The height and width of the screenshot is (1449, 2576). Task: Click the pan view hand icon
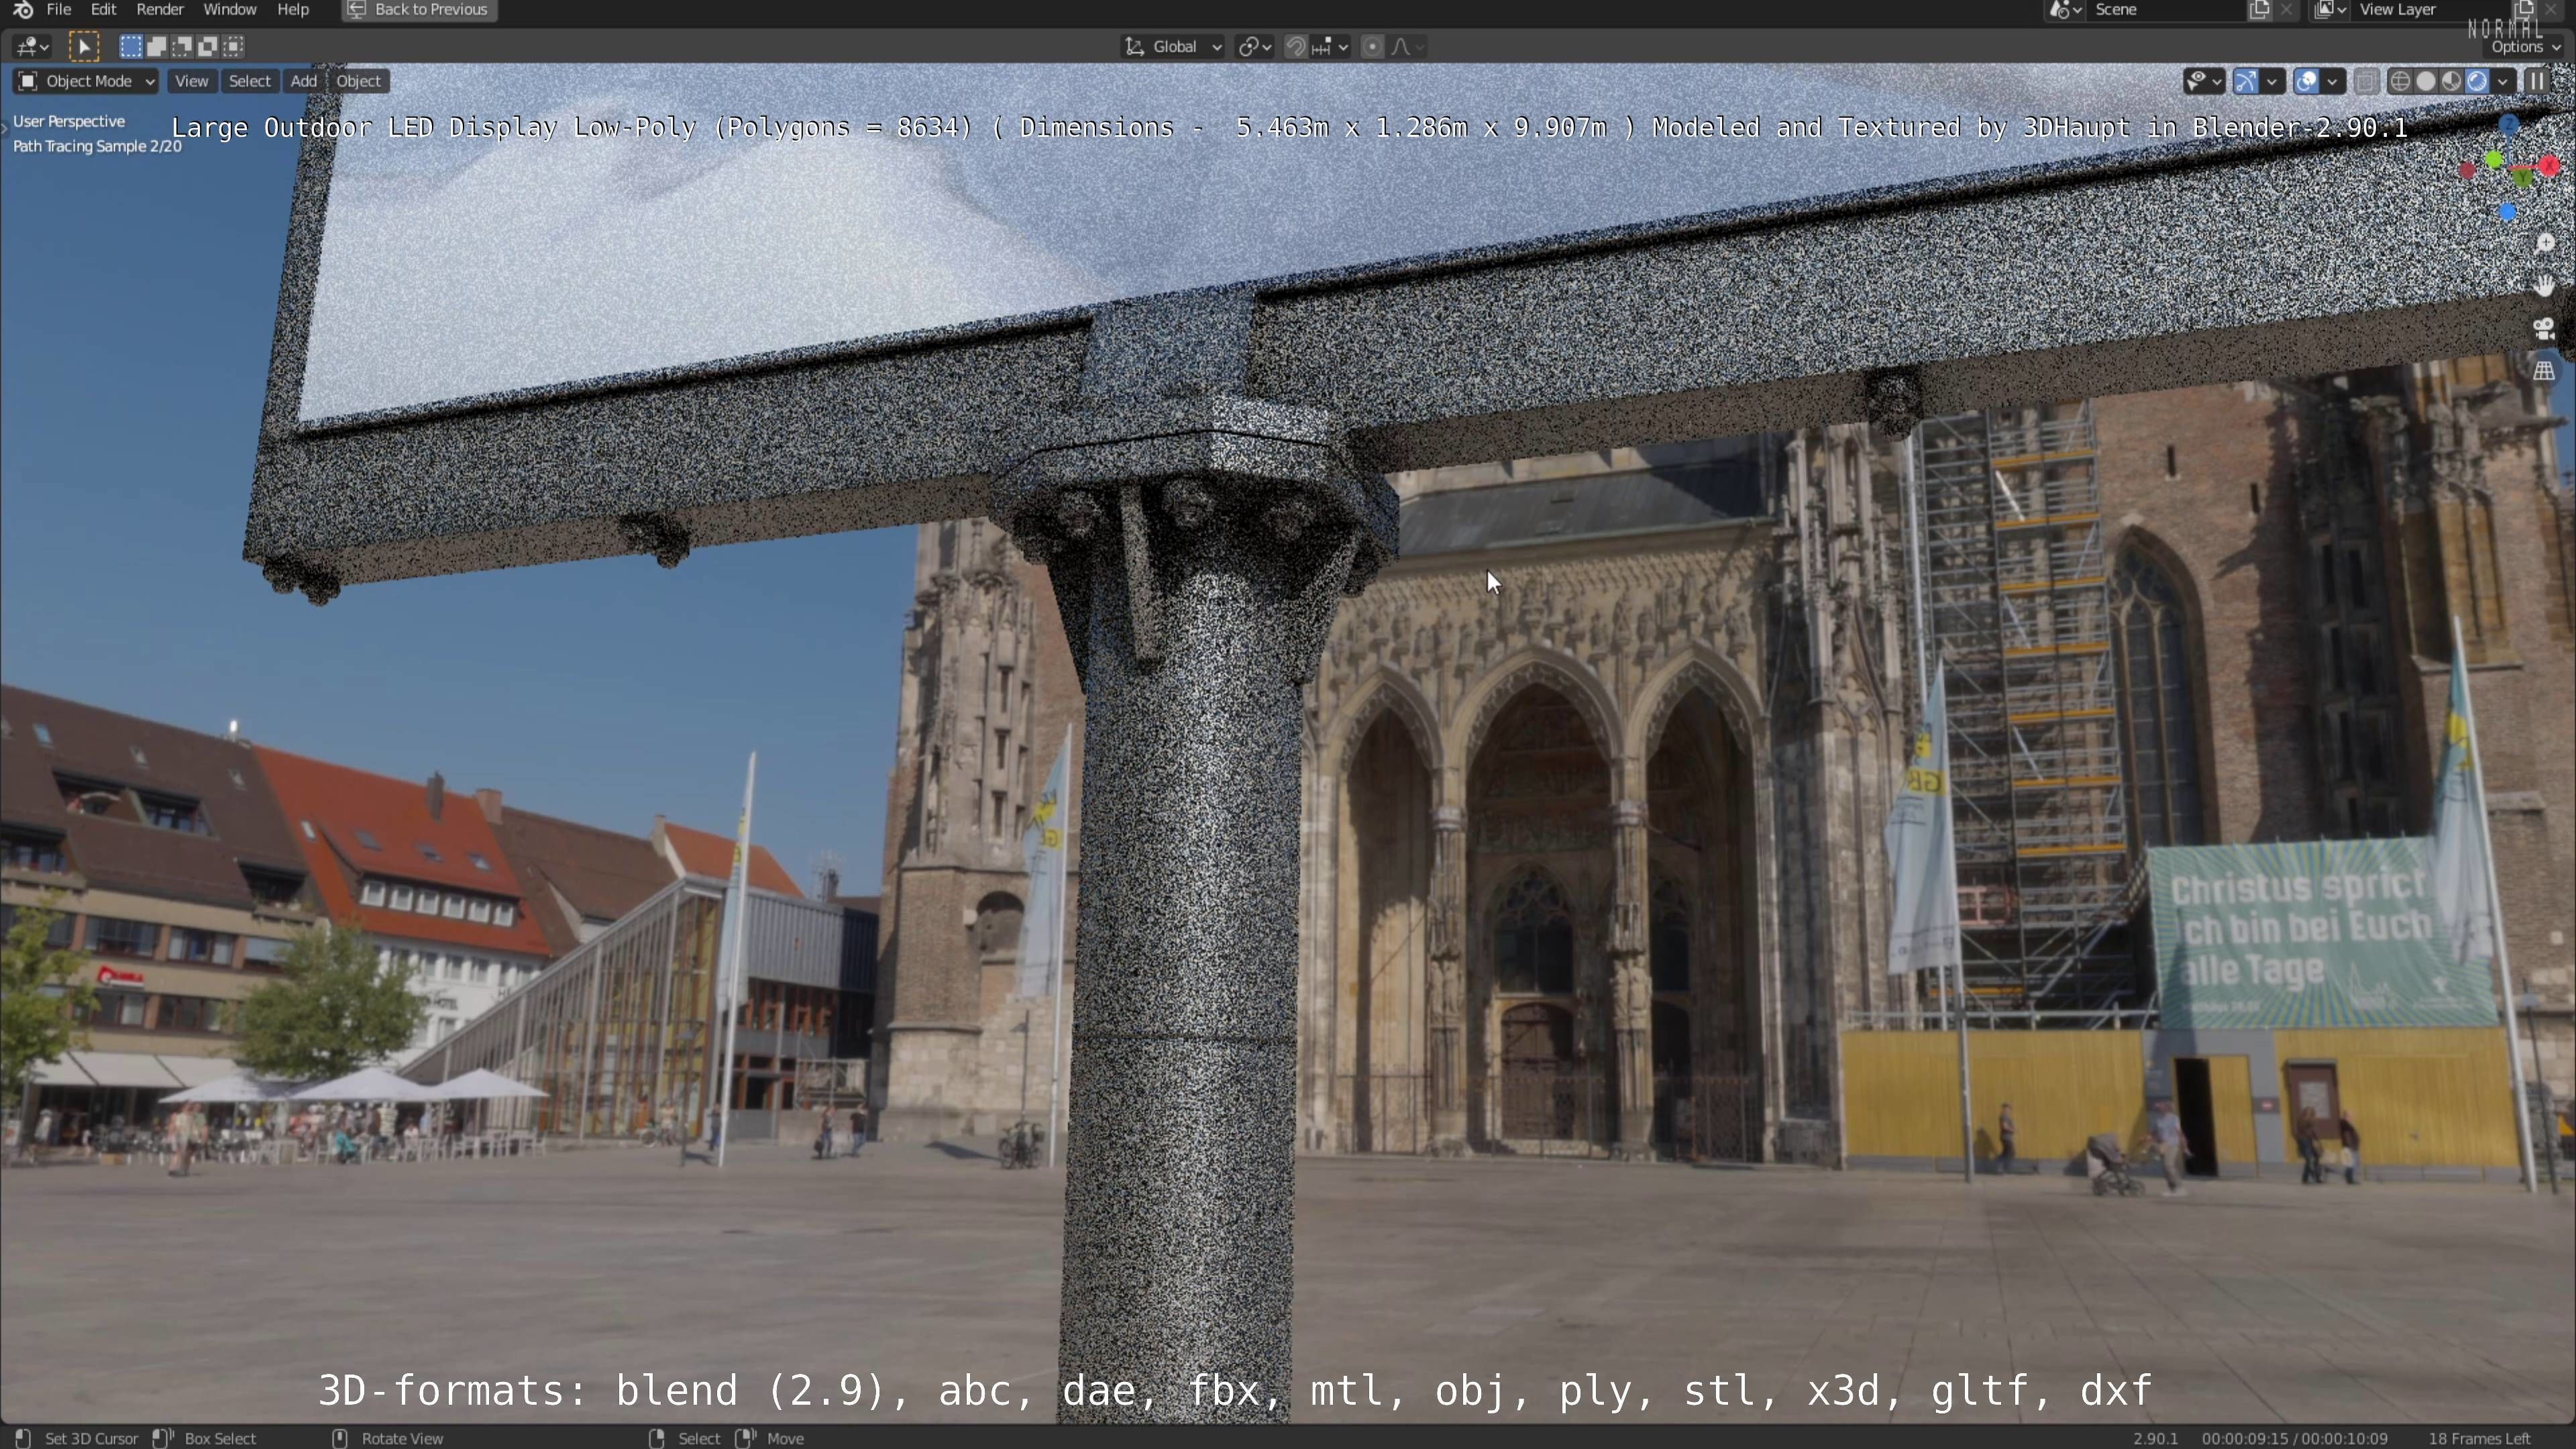2544,286
